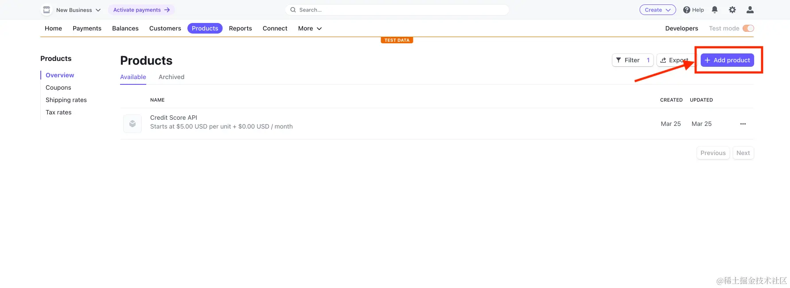Open Tax rates in the sidebar
Image resolution: width=790 pixels, height=288 pixels.
tap(58, 112)
